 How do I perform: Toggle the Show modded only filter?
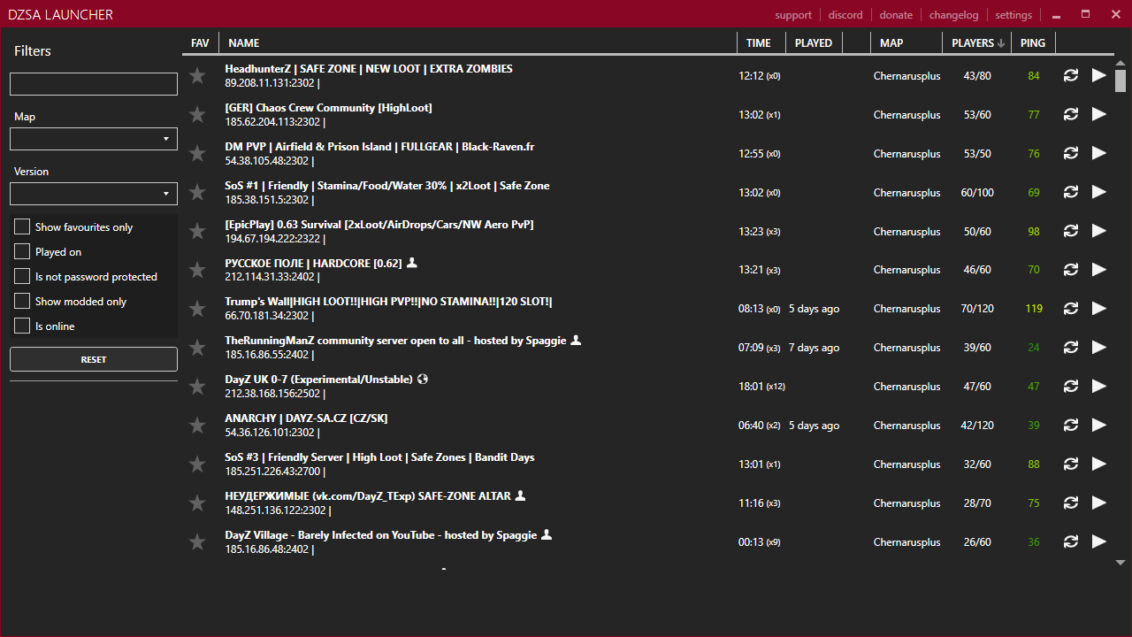tap(21, 301)
